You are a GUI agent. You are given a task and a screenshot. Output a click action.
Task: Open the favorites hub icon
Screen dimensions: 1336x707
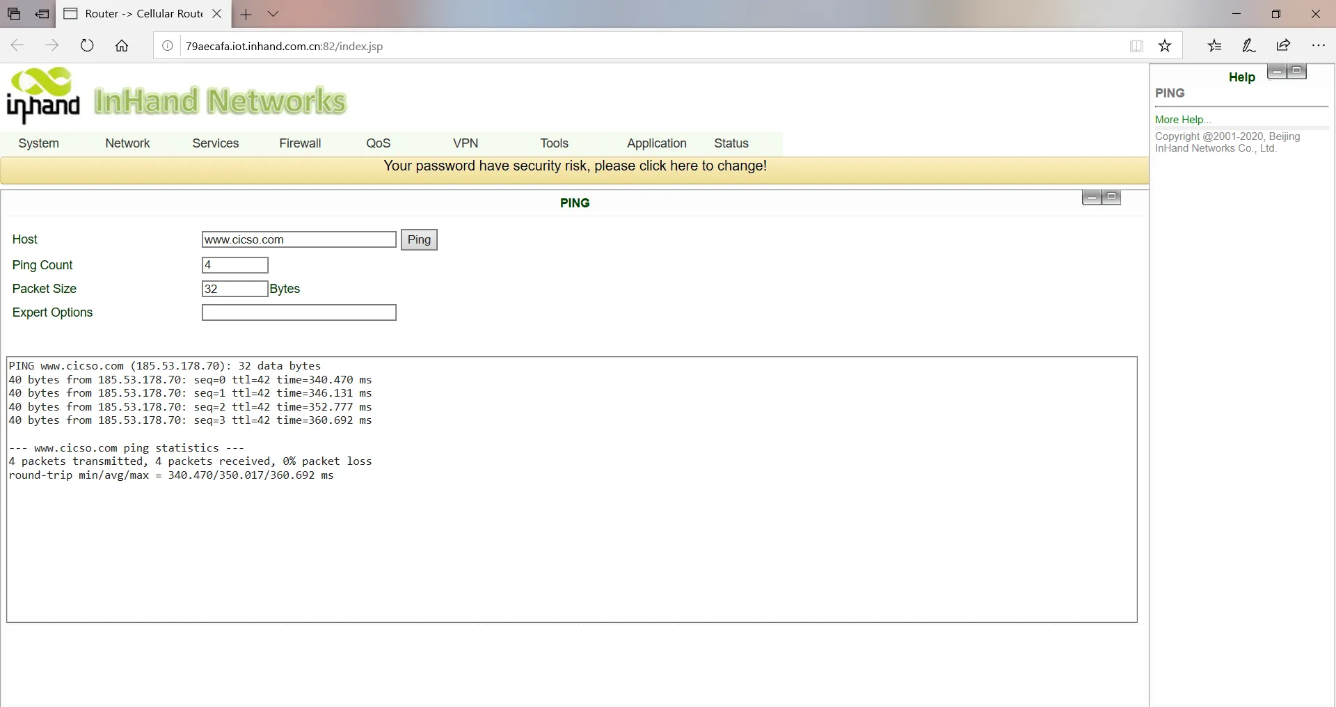(1214, 46)
